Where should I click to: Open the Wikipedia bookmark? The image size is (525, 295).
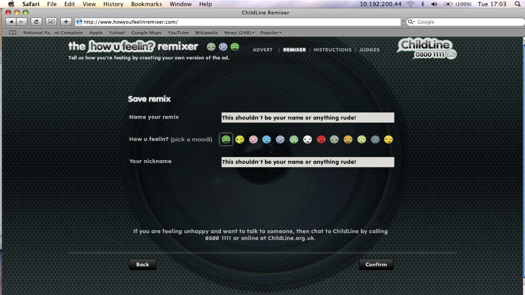[x=206, y=33]
